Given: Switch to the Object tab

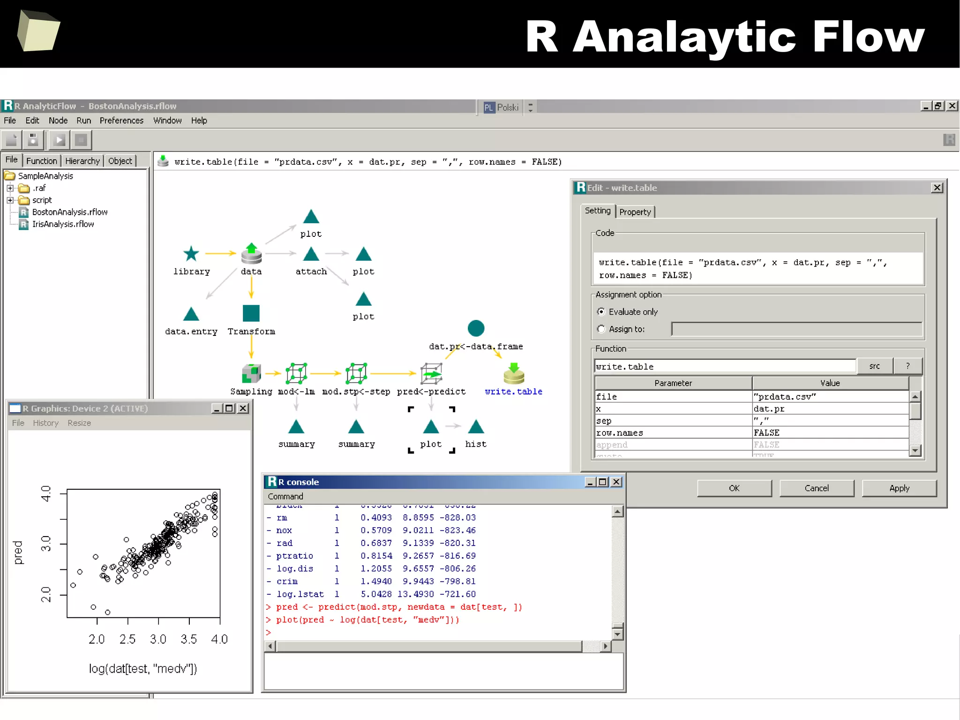Looking at the screenshot, I should [x=120, y=161].
